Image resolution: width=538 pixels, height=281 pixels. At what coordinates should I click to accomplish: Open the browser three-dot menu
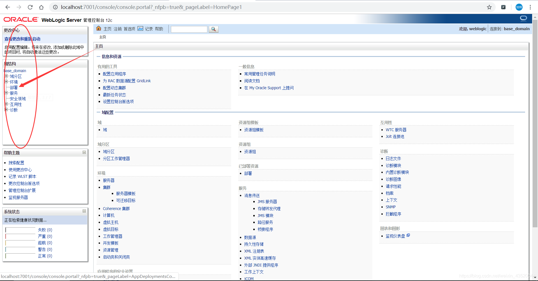(x=530, y=7)
